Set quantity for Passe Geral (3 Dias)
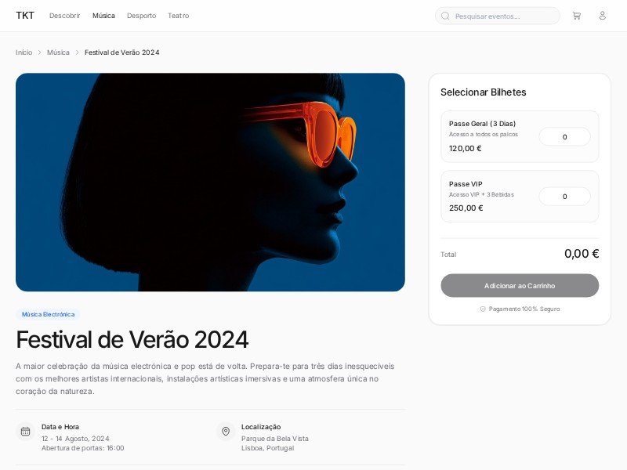The width and height of the screenshot is (627, 470). pos(564,136)
